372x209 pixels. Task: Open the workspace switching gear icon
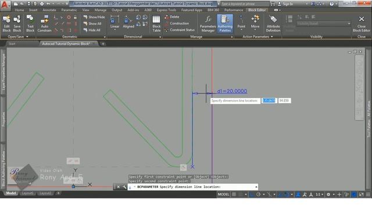click(328, 194)
